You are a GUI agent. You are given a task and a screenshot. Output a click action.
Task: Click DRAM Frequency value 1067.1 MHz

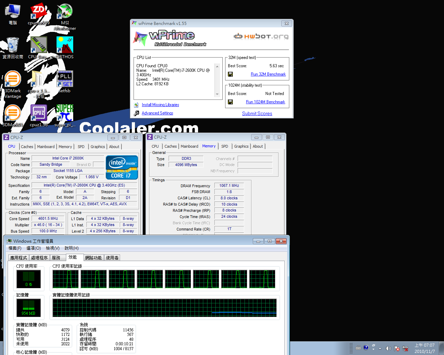[x=229, y=185]
